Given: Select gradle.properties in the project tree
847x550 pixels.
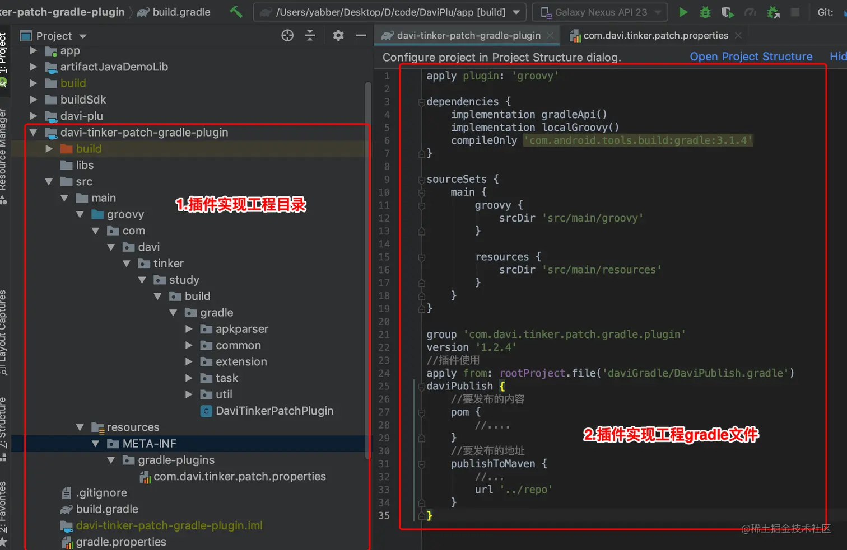Looking at the screenshot, I should point(121,542).
